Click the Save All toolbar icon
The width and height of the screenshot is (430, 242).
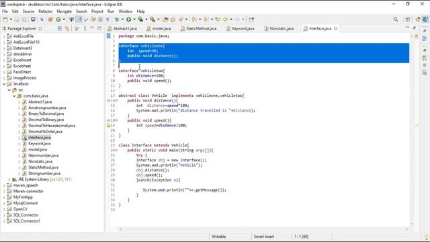click(24, 19)
